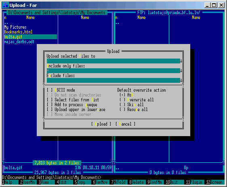Click the Upload selected files to field
Image resolution: width=227 pixels, height=187 pixels.
point(113,61)
